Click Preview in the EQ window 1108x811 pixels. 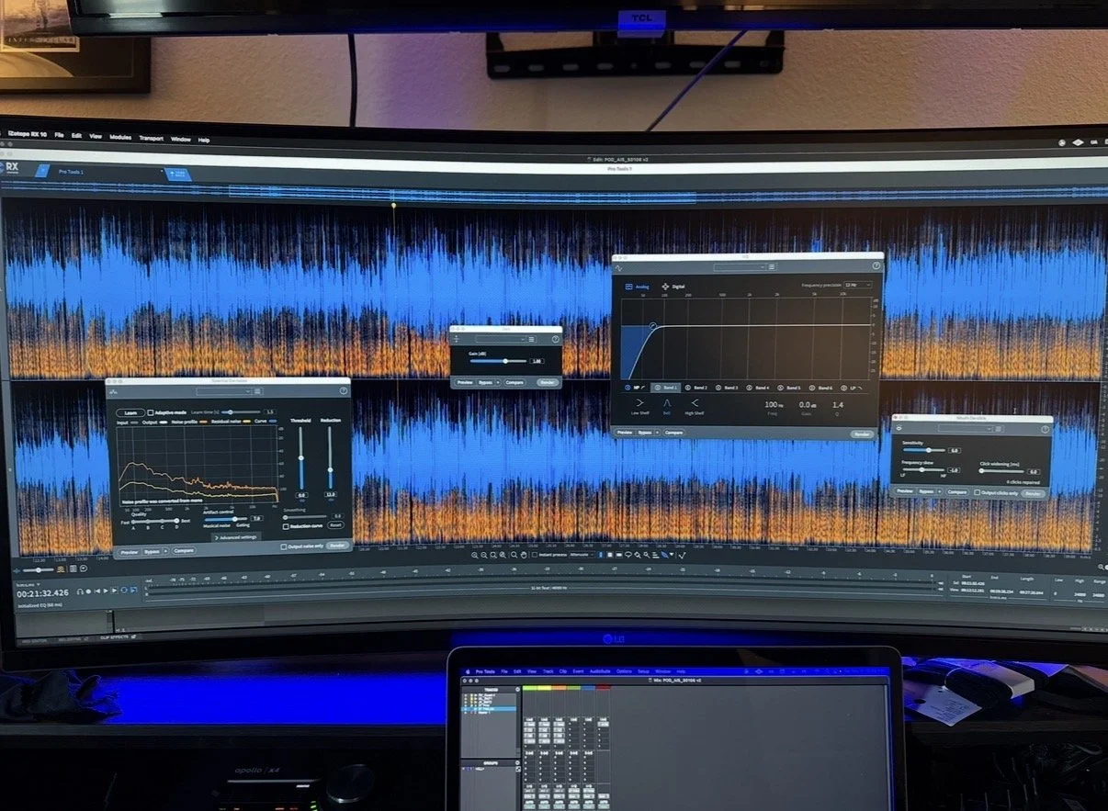(x=625, y=433)
